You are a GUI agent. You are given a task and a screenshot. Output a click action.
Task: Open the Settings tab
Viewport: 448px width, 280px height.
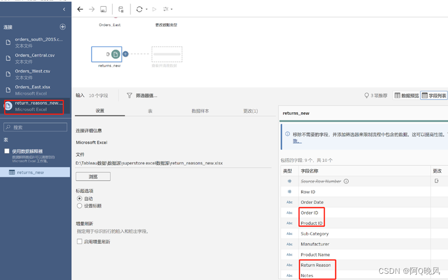[x=100, y=111]
